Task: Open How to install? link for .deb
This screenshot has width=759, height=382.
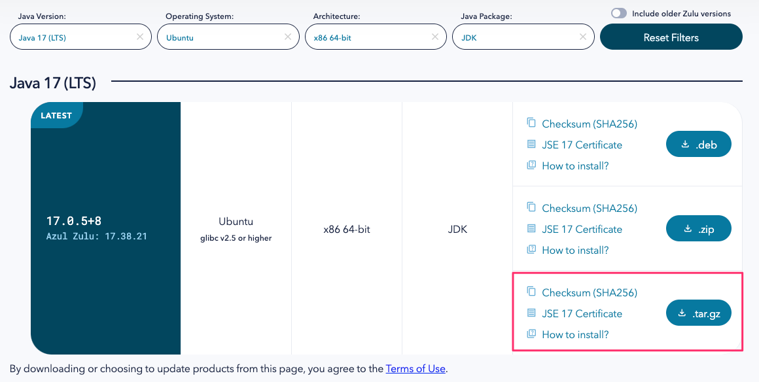Action: point(575,165)
